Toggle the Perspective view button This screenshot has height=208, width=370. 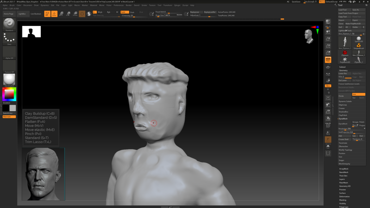328,60
